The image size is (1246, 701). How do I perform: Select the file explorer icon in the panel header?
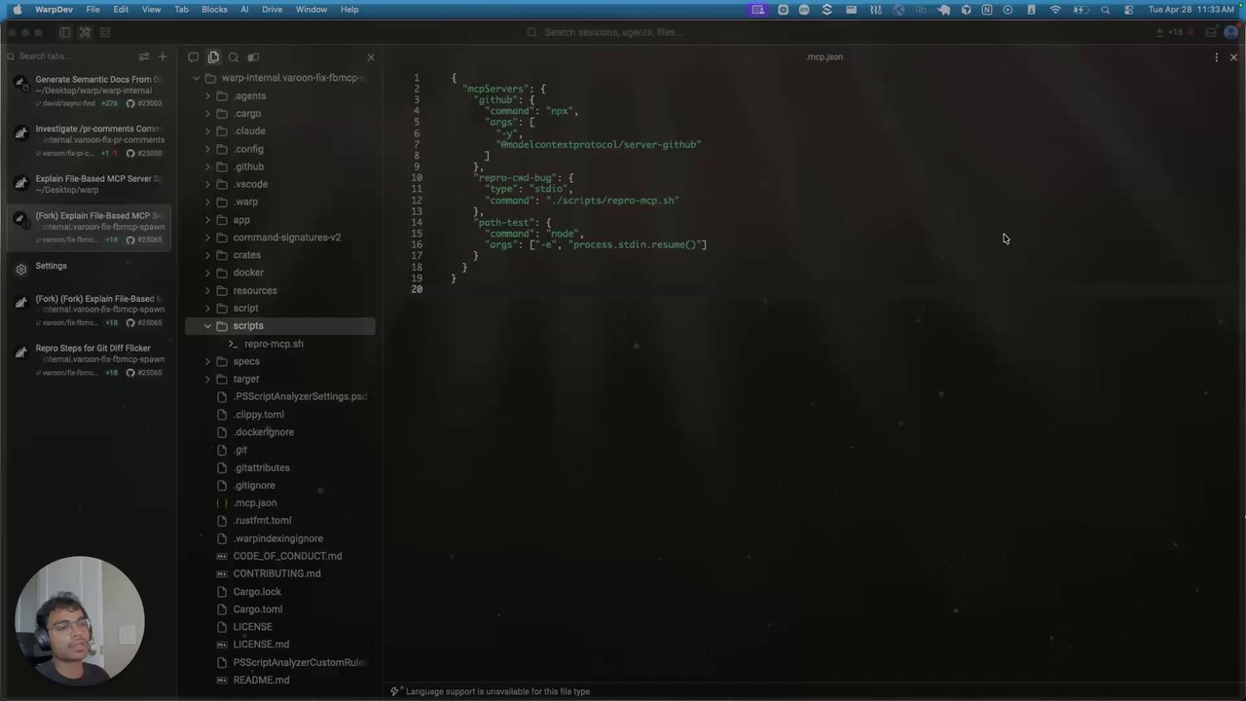tap(213, 57)
